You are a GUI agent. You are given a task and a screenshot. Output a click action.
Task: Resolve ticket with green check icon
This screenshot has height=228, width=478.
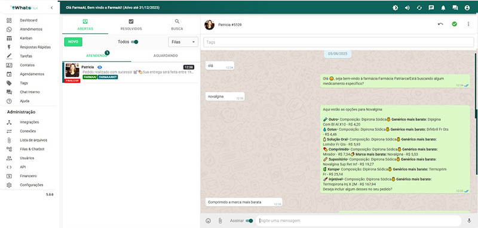click(x=455, y=24)
